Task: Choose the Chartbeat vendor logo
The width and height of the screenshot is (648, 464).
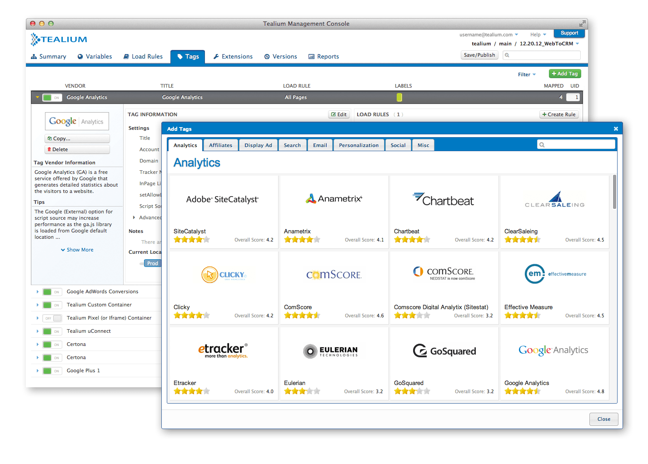Action: 444,199
